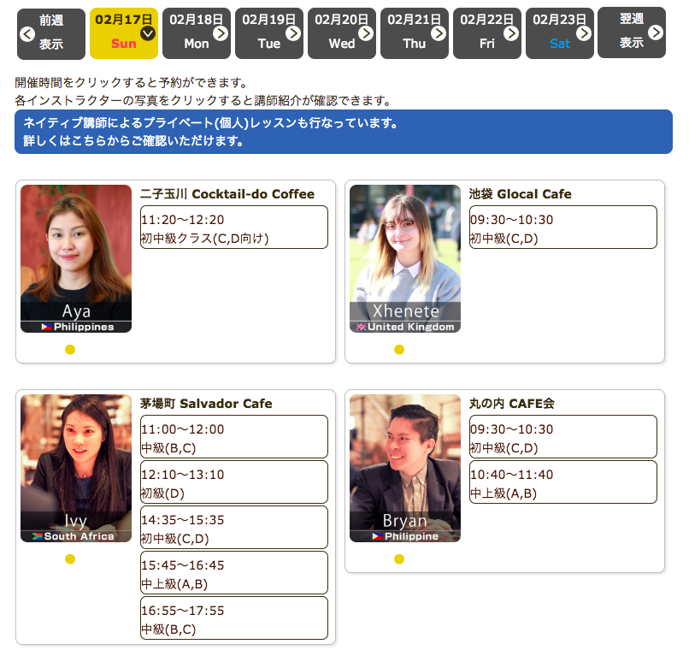This screenshot has height=656, width=689.
Task: Book Aya's 11:20~12:20 class slot
Action: click(x=233, y=228)
